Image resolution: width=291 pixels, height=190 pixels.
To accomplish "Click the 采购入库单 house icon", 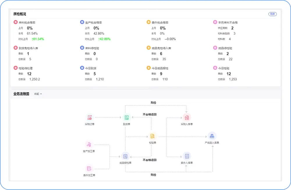I will [187, 117].
